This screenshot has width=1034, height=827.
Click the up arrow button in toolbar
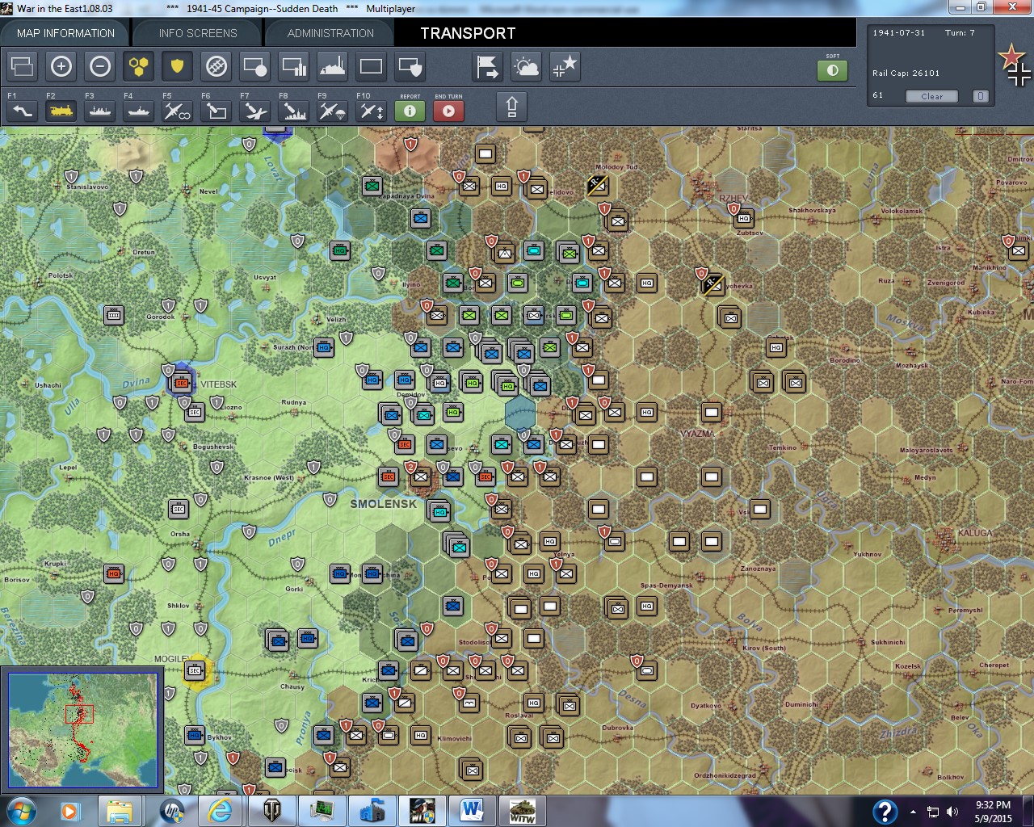(511, 107)
